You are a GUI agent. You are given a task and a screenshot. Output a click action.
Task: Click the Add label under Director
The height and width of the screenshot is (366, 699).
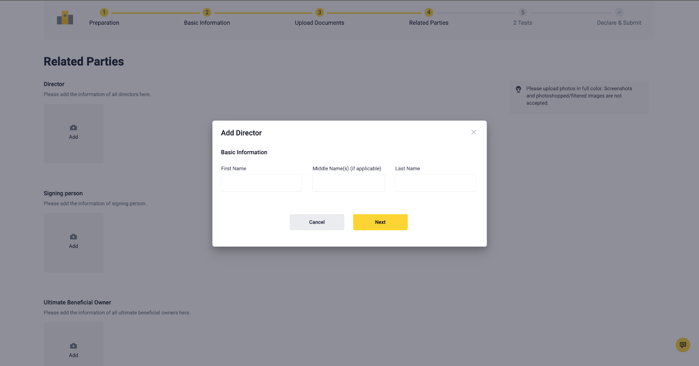coord(73,137)
